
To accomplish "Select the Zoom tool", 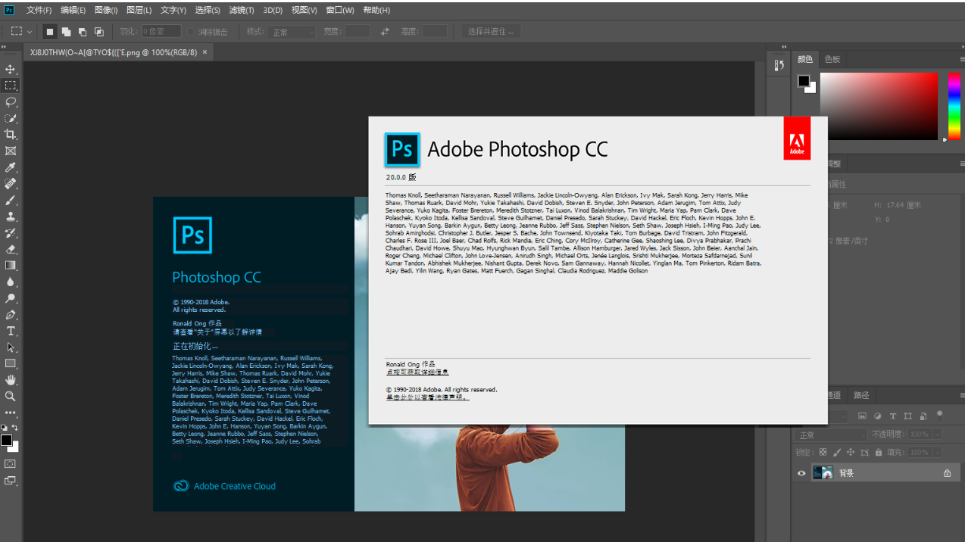I will [x=11, y=396].
